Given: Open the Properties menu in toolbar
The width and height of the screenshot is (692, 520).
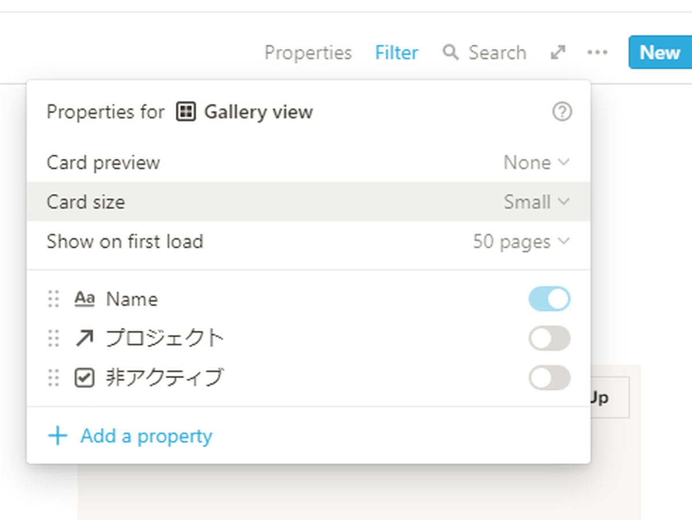Looking at the screenshot, I should [308, 52].
